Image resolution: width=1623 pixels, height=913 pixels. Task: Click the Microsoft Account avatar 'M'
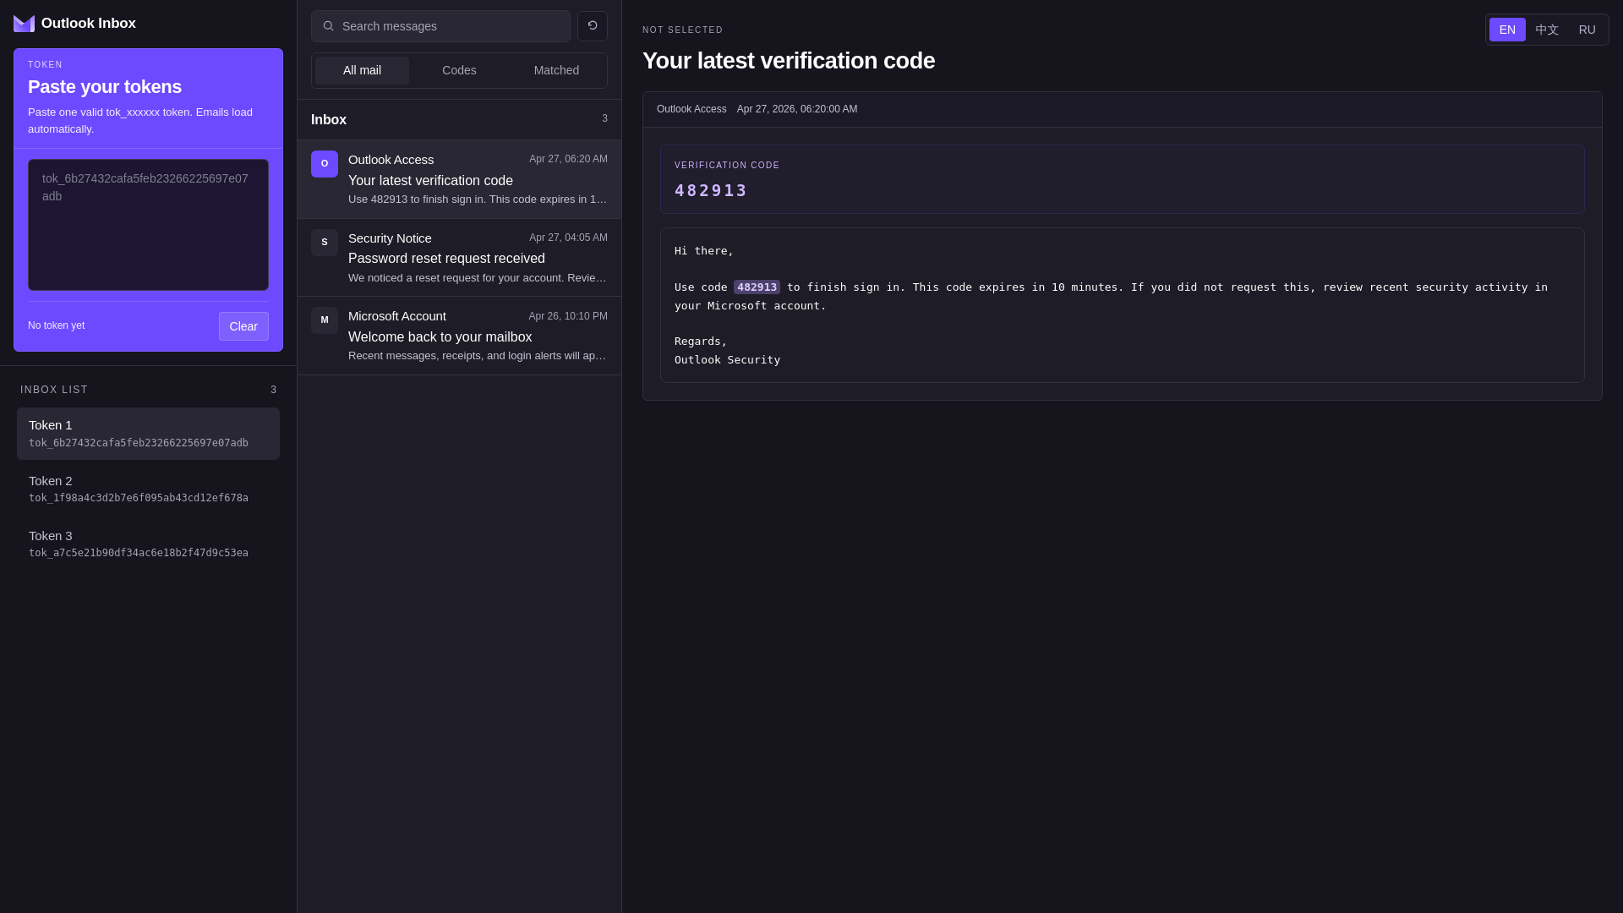(325, 320)
